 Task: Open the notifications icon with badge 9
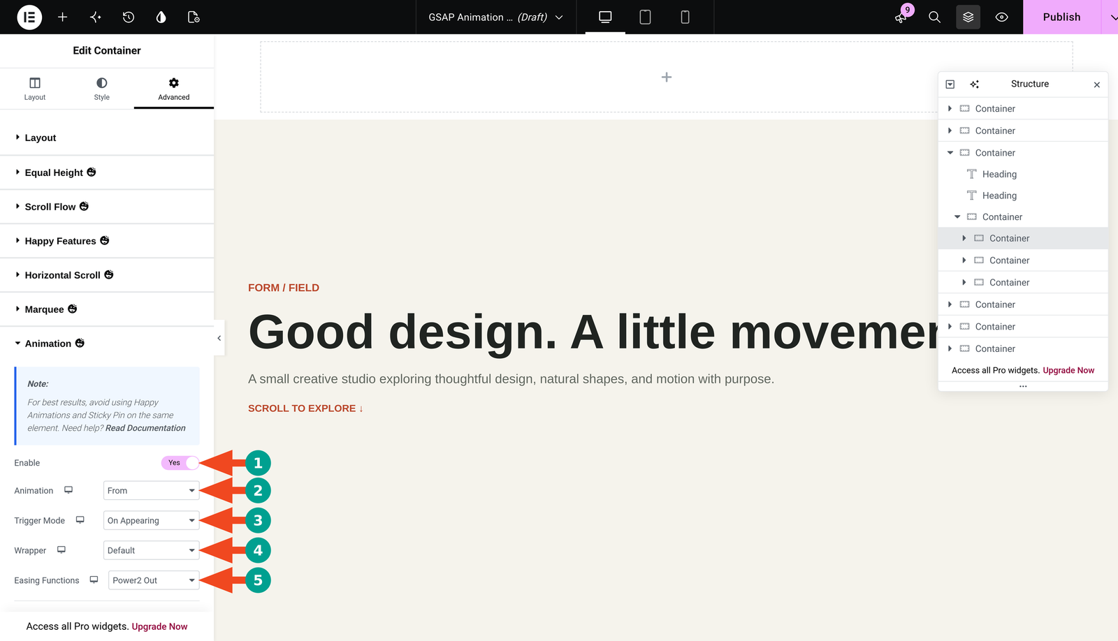tap(901, 17)
